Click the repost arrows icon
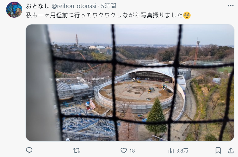Viewport: 238px width, 157px height. pos(76,151)
